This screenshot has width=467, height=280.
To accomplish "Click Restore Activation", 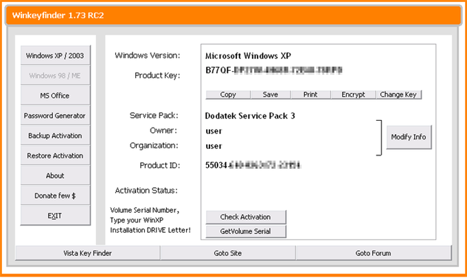I will tap(56, 155).
